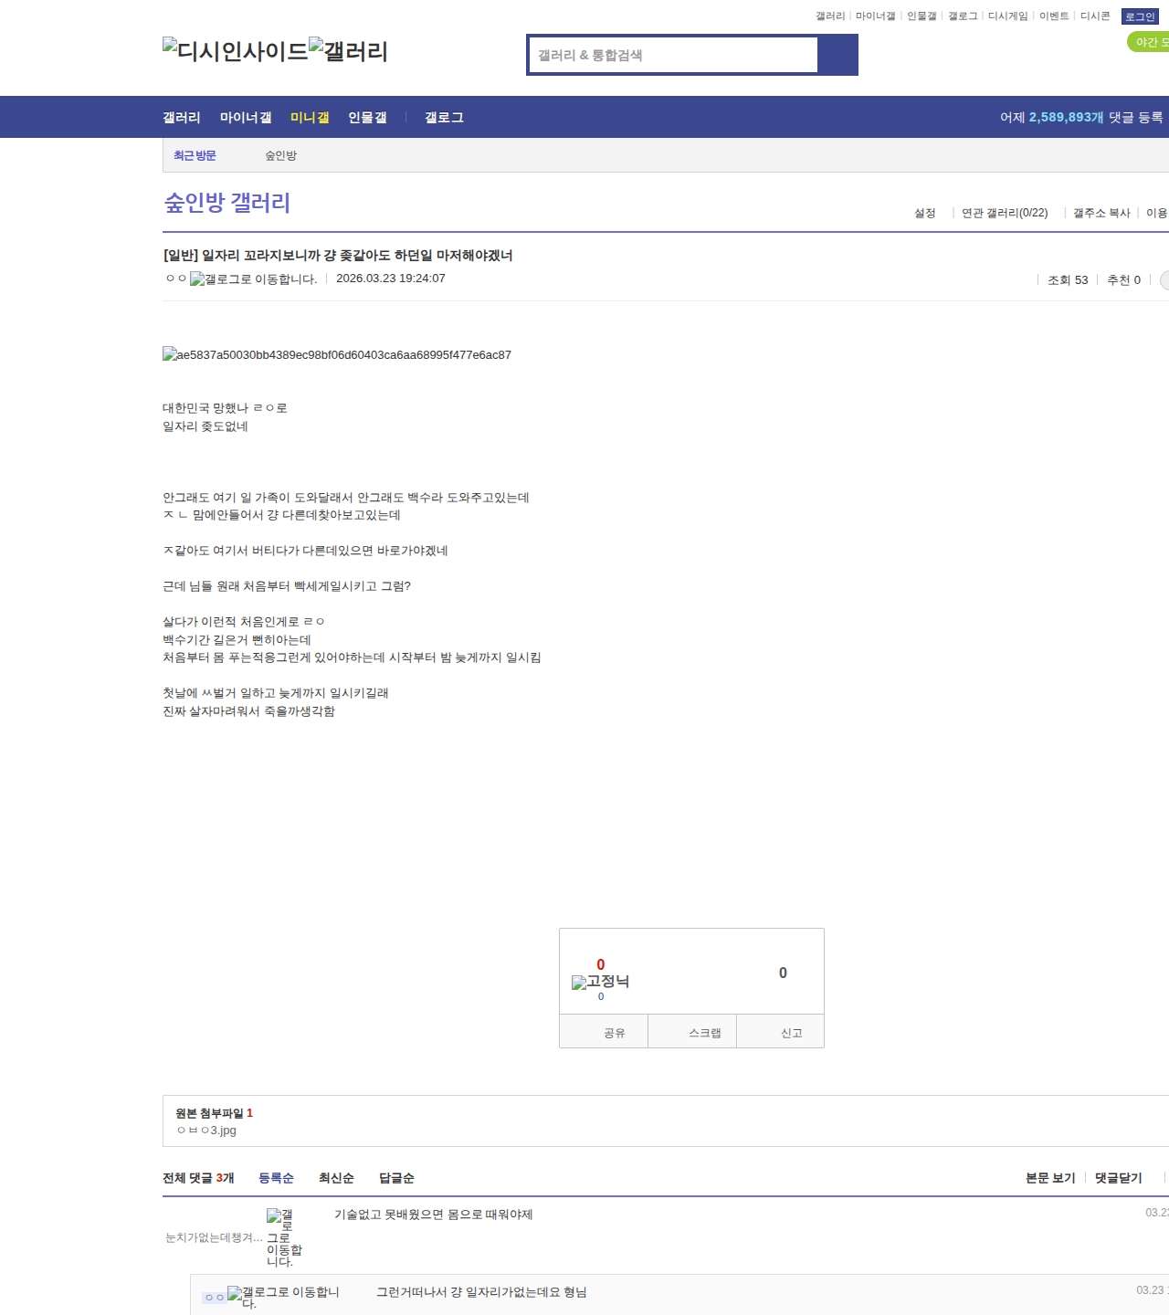Sort comments by 등록순
Screen dimensions: 1169x1315
[x=276, y=1178]
